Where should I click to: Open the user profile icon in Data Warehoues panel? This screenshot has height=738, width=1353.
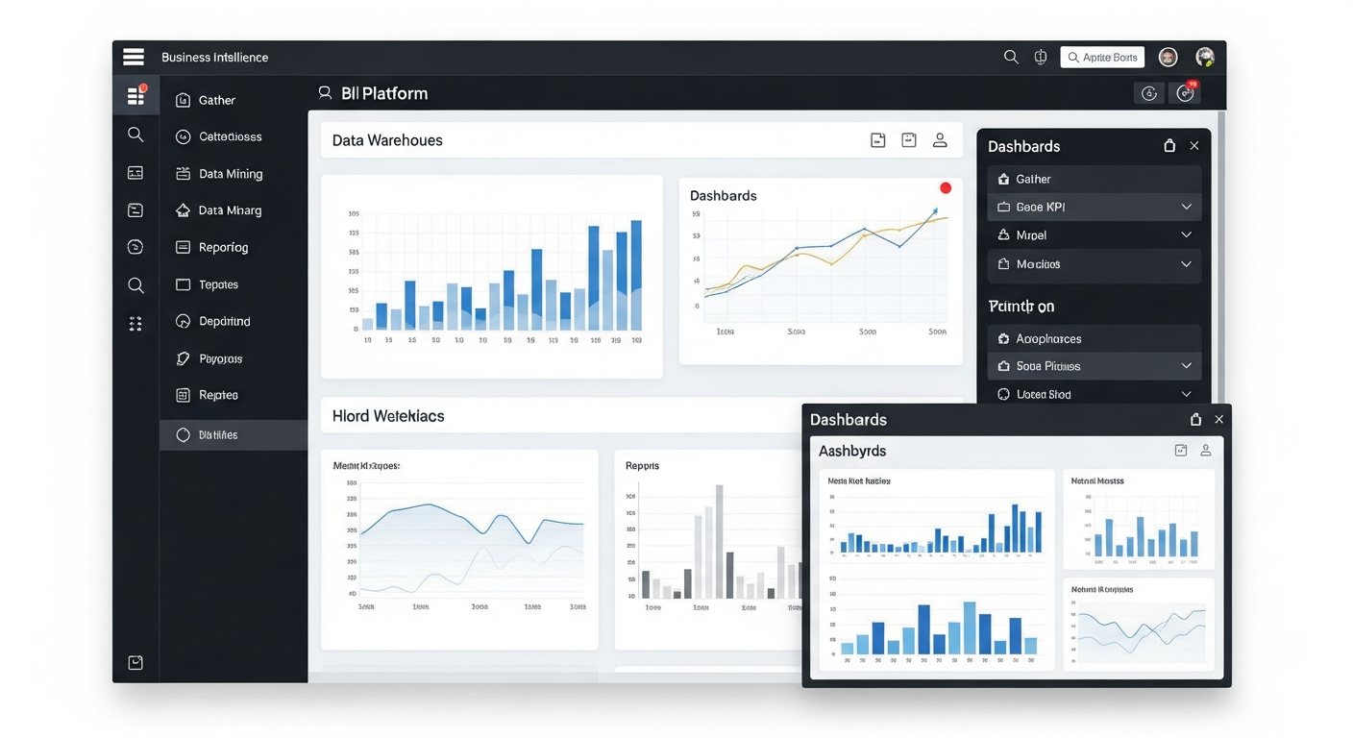(x=940, y=139)
